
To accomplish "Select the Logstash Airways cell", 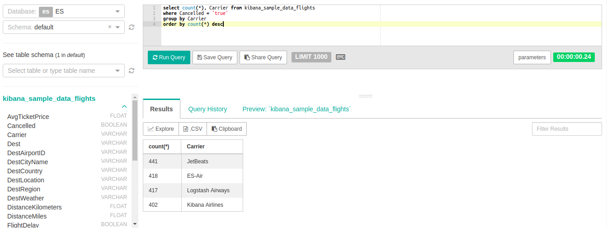I will 212,190.
